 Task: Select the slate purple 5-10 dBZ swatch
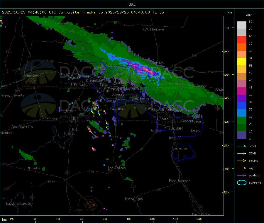tap(242, 135)
